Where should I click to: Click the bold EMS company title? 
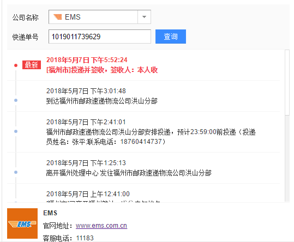[x=50, y=213]
